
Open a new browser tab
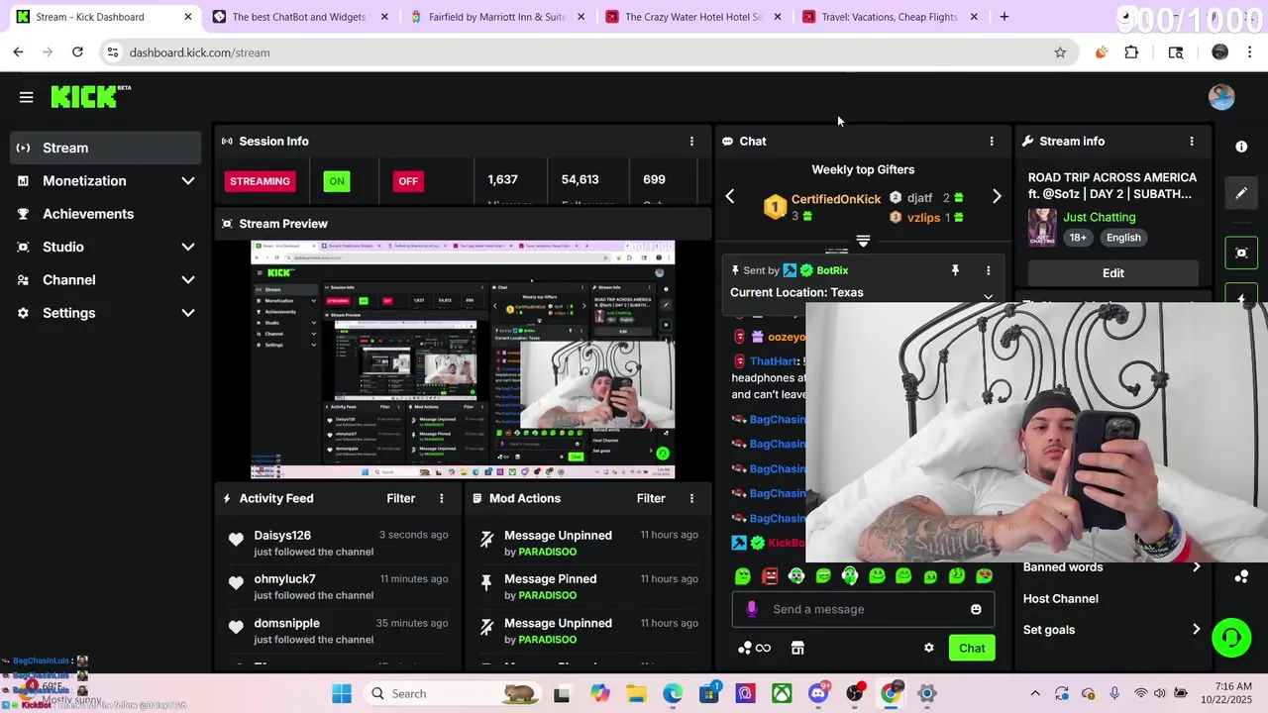pyautogui.click(x=1004, y=17)
